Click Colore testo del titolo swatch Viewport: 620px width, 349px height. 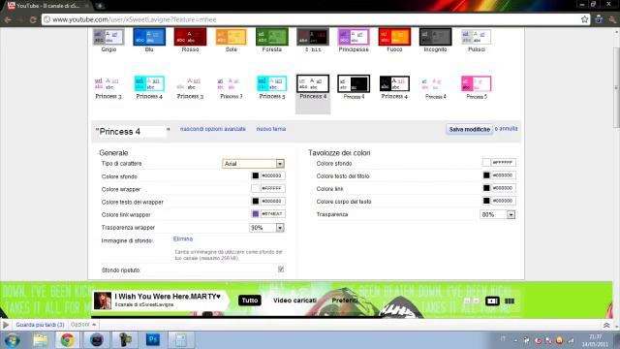click(x=486, y=175)
